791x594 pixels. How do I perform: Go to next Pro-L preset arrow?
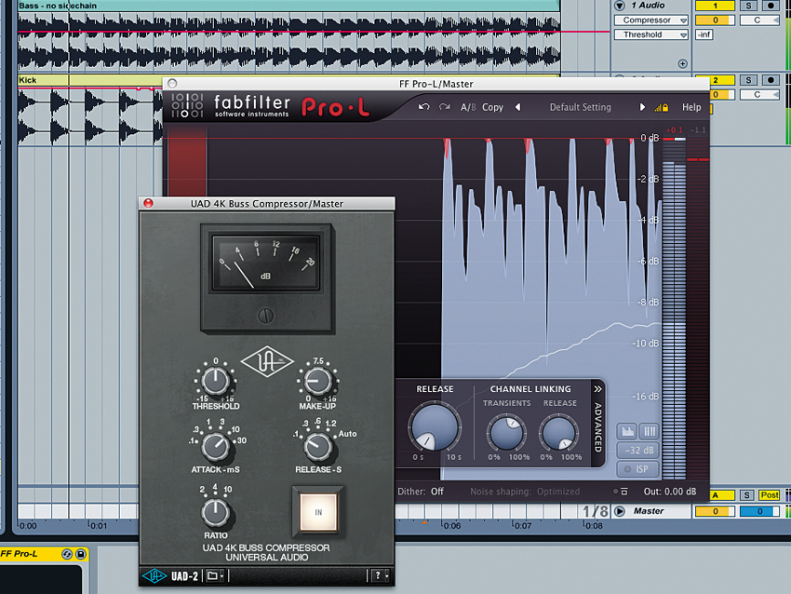tap(642, 107)
